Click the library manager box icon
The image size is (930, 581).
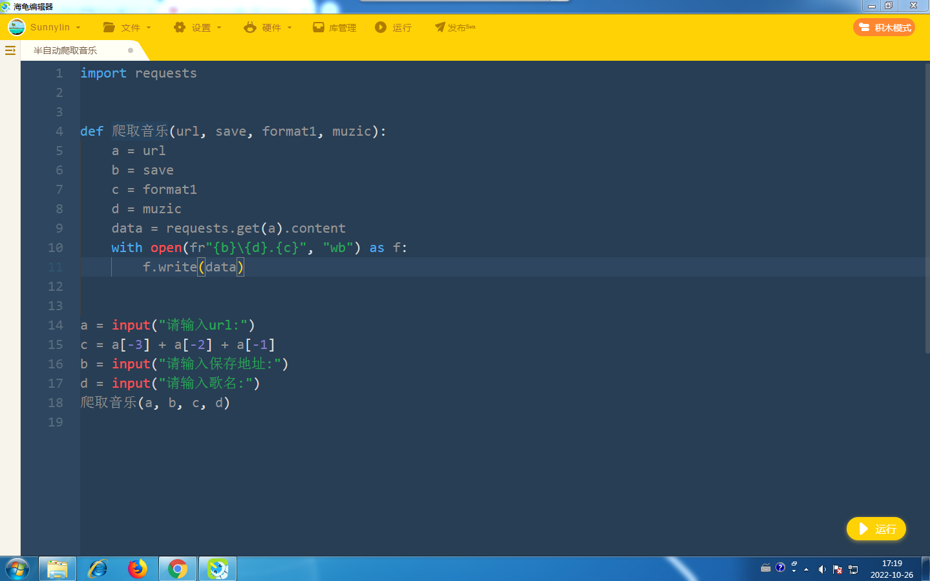[319, 27]
